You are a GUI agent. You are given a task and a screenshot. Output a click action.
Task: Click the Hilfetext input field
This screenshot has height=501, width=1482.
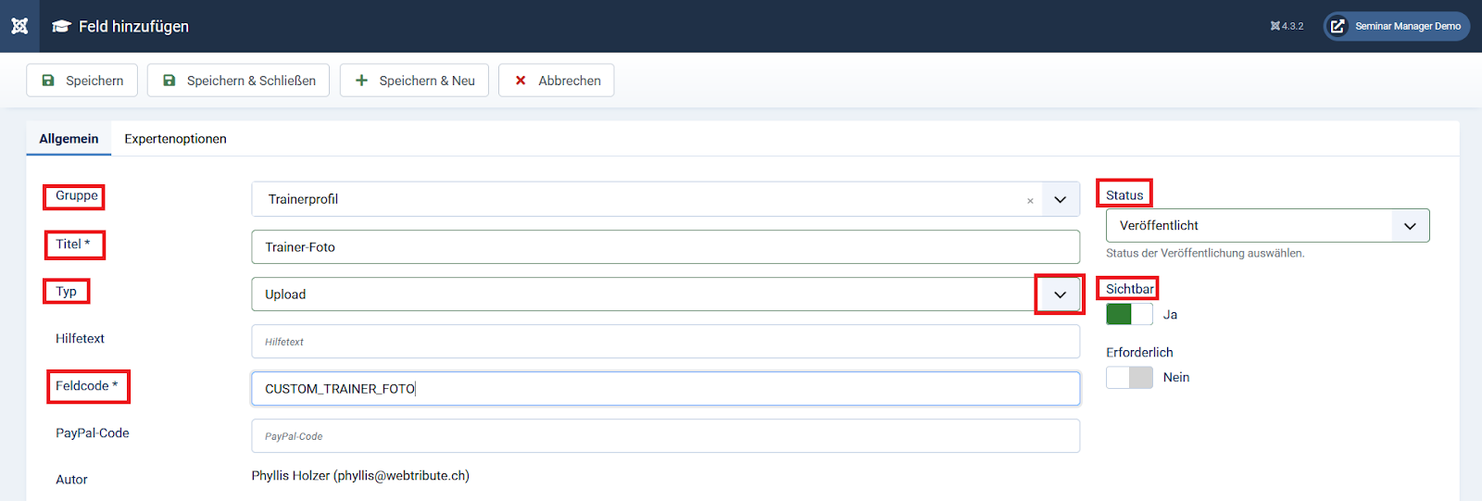point(665,342)
